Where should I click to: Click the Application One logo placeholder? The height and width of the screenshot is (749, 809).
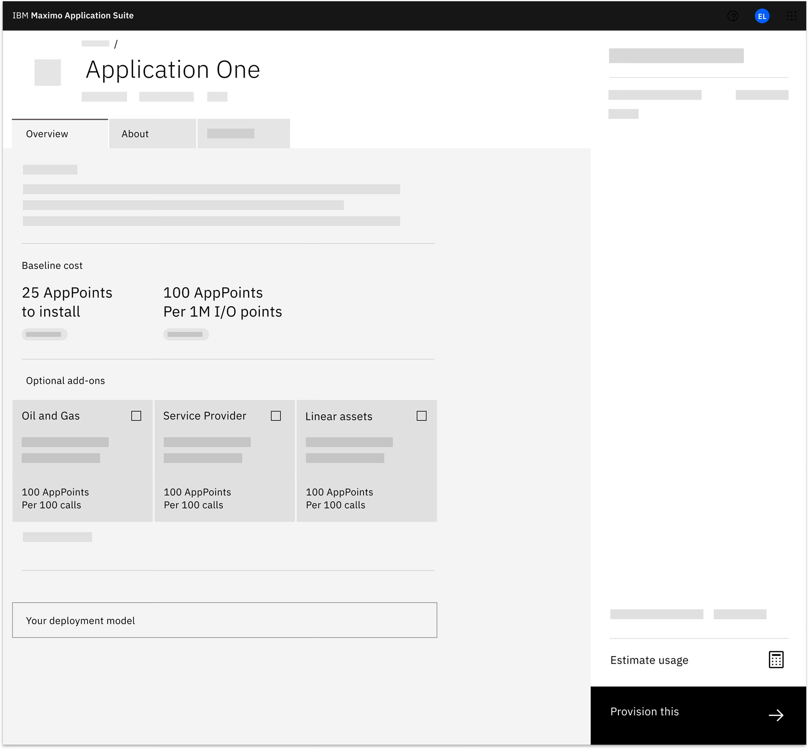pyautogui.click(x=47, y=73)
